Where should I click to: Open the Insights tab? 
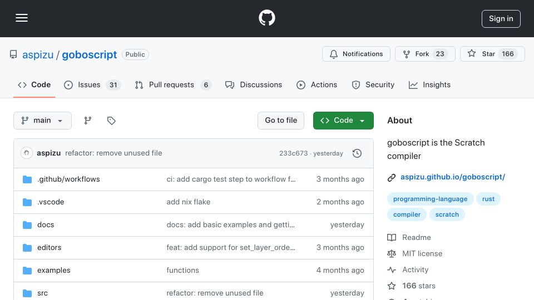[429, 84]
